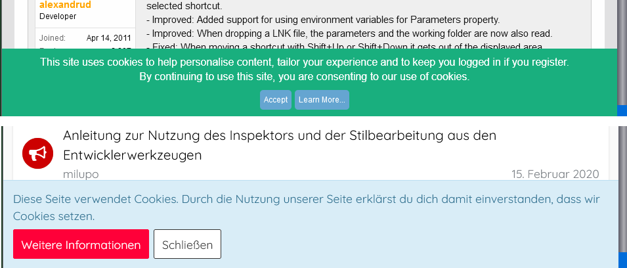
Task: Click the Weitere Informationen button
Action: pyautogui.click(x=81, y=244)
